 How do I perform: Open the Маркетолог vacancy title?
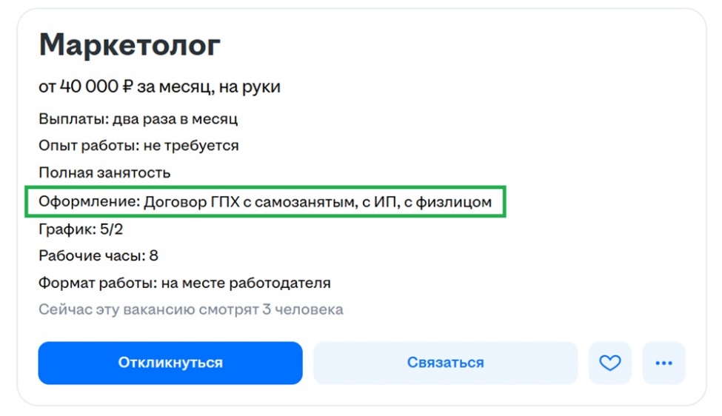pos(130,46)
